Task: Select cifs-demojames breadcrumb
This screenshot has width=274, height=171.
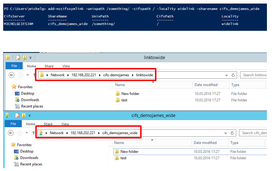Action: [116, 75]
